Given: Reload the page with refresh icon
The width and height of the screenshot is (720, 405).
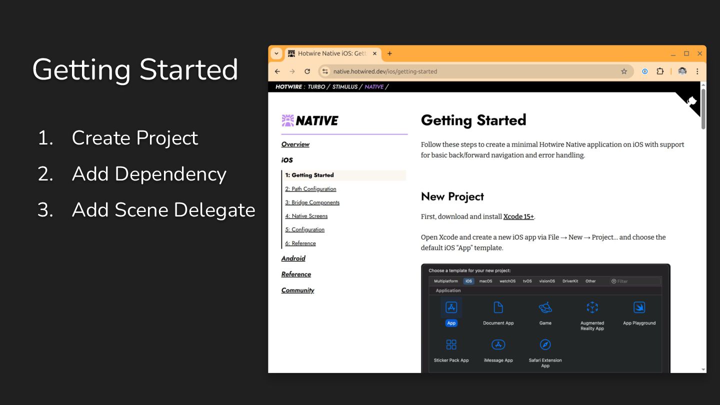Looking at the screenshot, I should click(x=307, y=71).
